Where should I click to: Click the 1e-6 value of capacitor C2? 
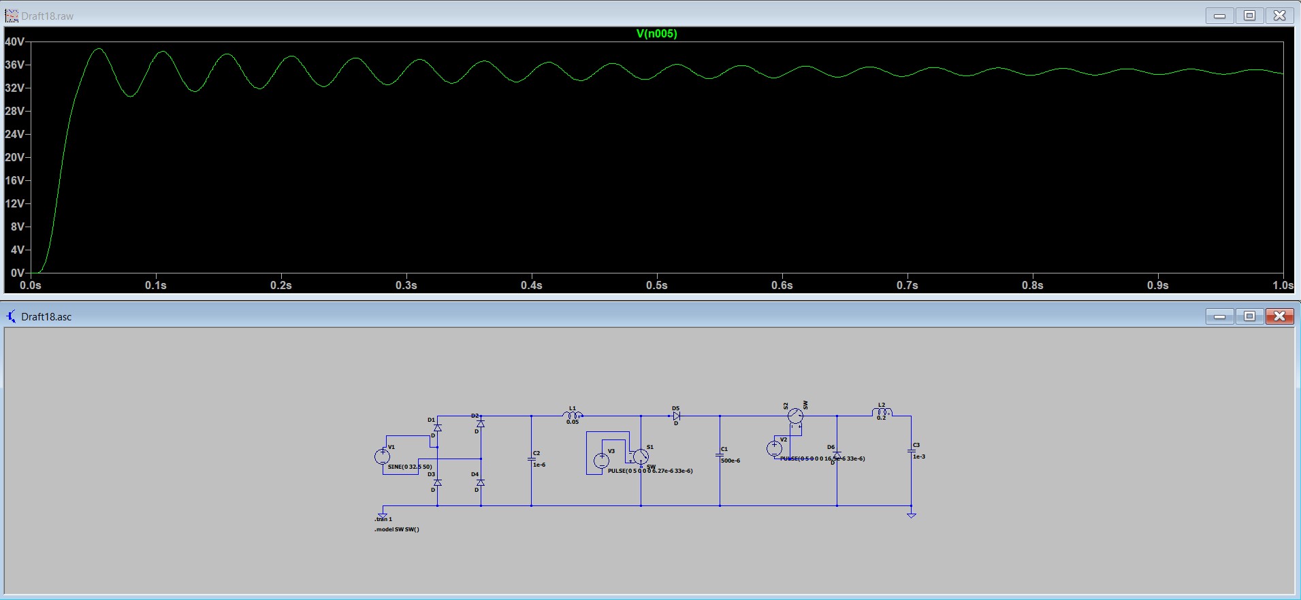click(539, 465)
